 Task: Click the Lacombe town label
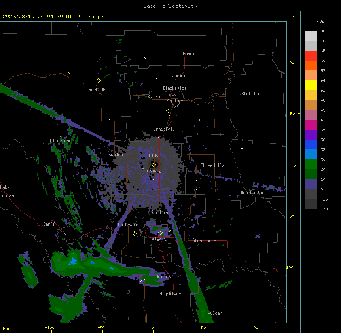point(178,76)
